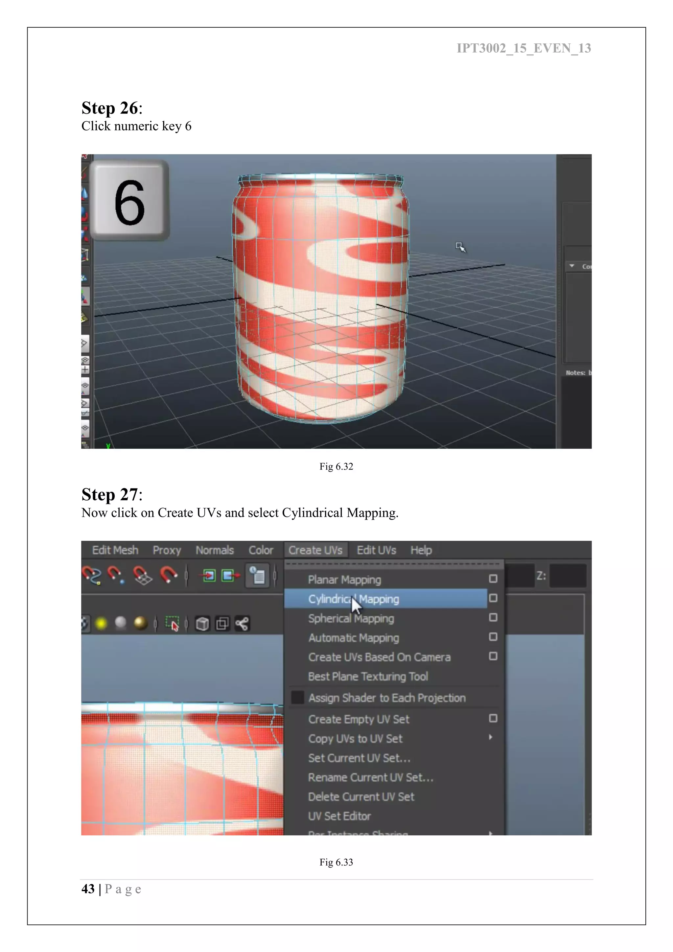Select the Move tool cone icon in toolbox
Screen dimensions: 673x952
click(x=85, y=194)
